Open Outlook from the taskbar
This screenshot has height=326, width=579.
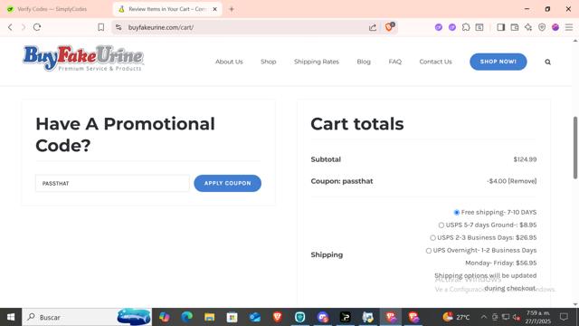[255, 317]
